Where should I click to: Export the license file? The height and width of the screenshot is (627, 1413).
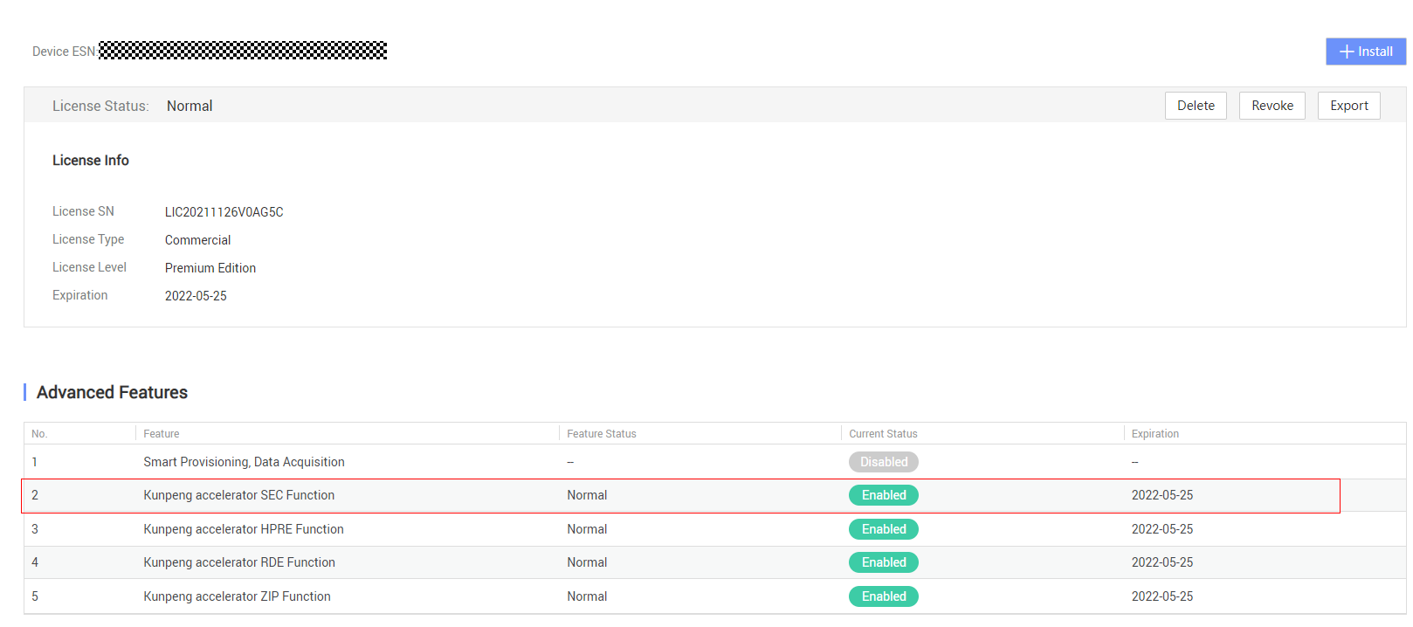1349,106
